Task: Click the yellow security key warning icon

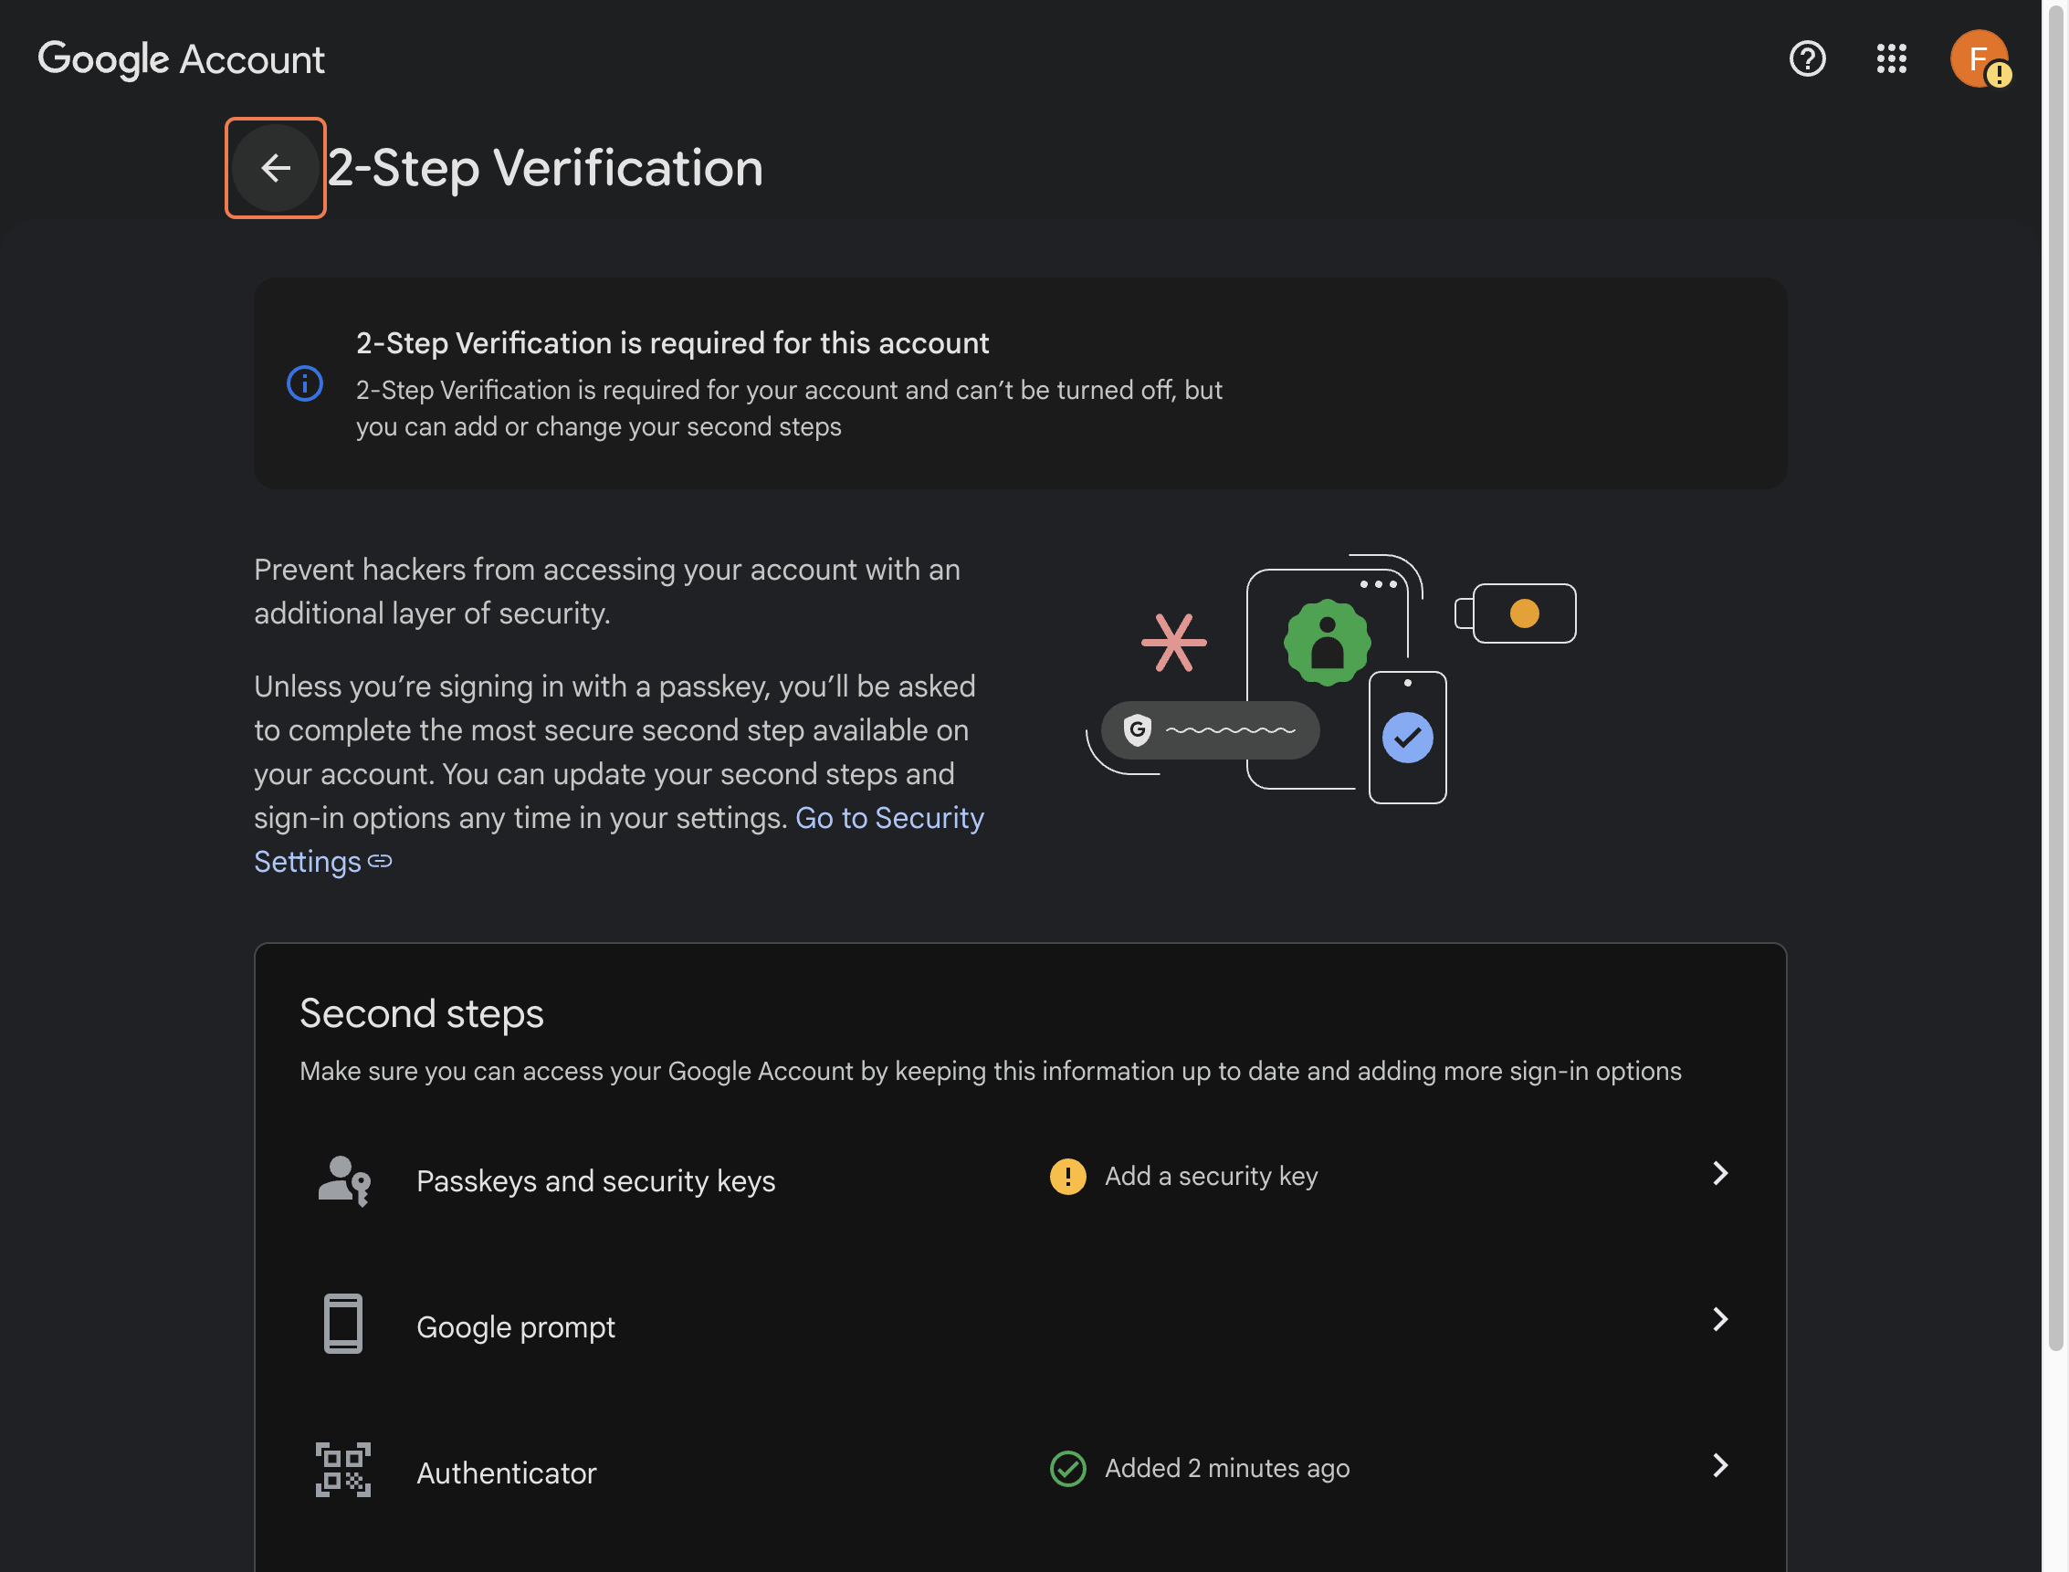Action: tap(1066, 1176)
